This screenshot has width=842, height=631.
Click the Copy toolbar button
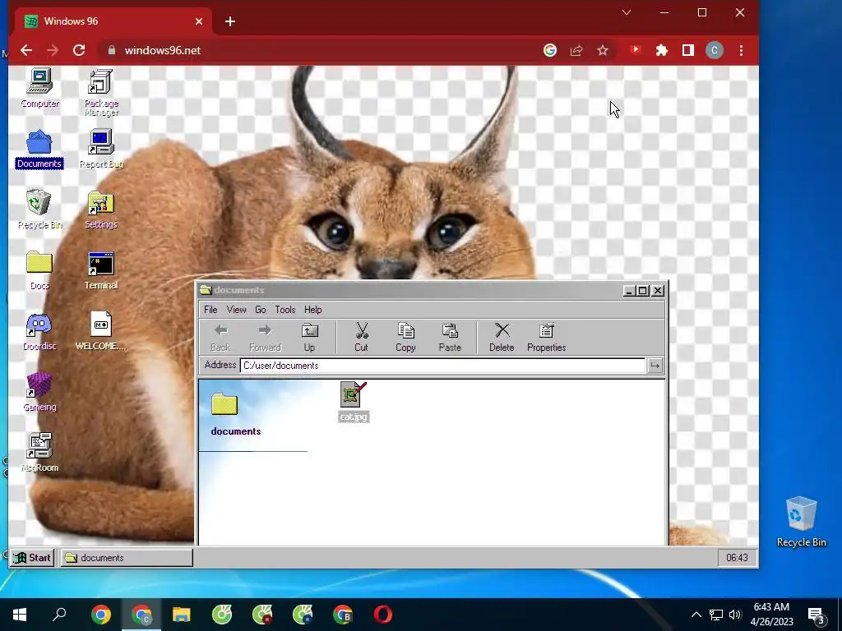(405, 338)
